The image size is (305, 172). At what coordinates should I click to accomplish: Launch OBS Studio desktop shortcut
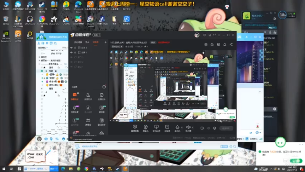click(x=30, y=21)
